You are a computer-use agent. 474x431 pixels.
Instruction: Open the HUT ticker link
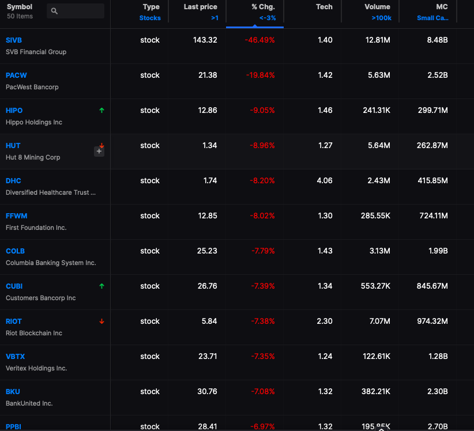(13, 146)
